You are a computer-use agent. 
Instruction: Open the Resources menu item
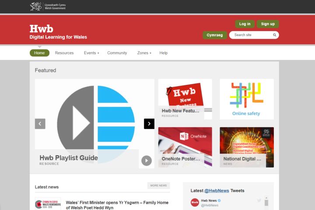pos(64,53)
